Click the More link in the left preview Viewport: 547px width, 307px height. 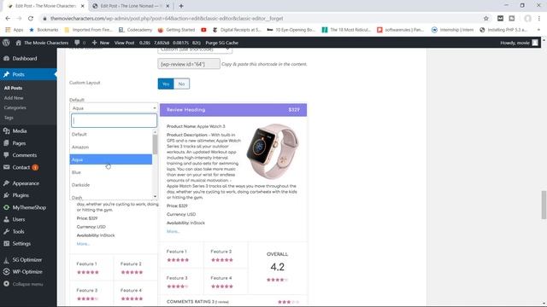pyautogui.click(x=83, y=244)
